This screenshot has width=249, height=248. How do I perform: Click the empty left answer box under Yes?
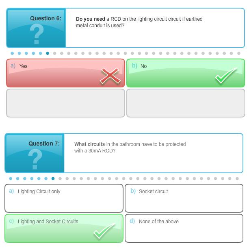point(65,103)
